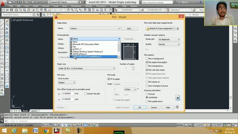The width and height of the screenshot is (238, 134).
Task: Select Landscape drawing orientation
Action: click(147, 97)
